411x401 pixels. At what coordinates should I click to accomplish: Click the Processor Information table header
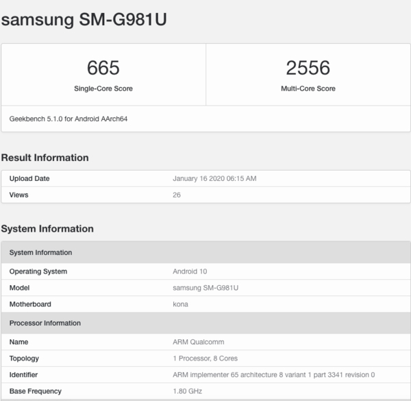45,323
